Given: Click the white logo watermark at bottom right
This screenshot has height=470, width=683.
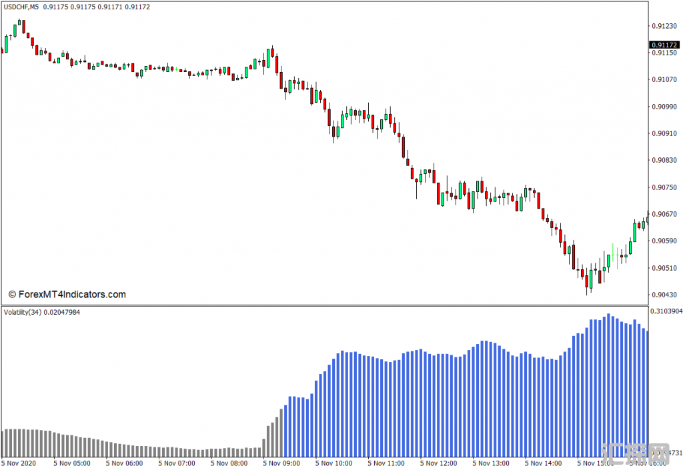Looking at the screenshot, I should [x=635, y=455].
